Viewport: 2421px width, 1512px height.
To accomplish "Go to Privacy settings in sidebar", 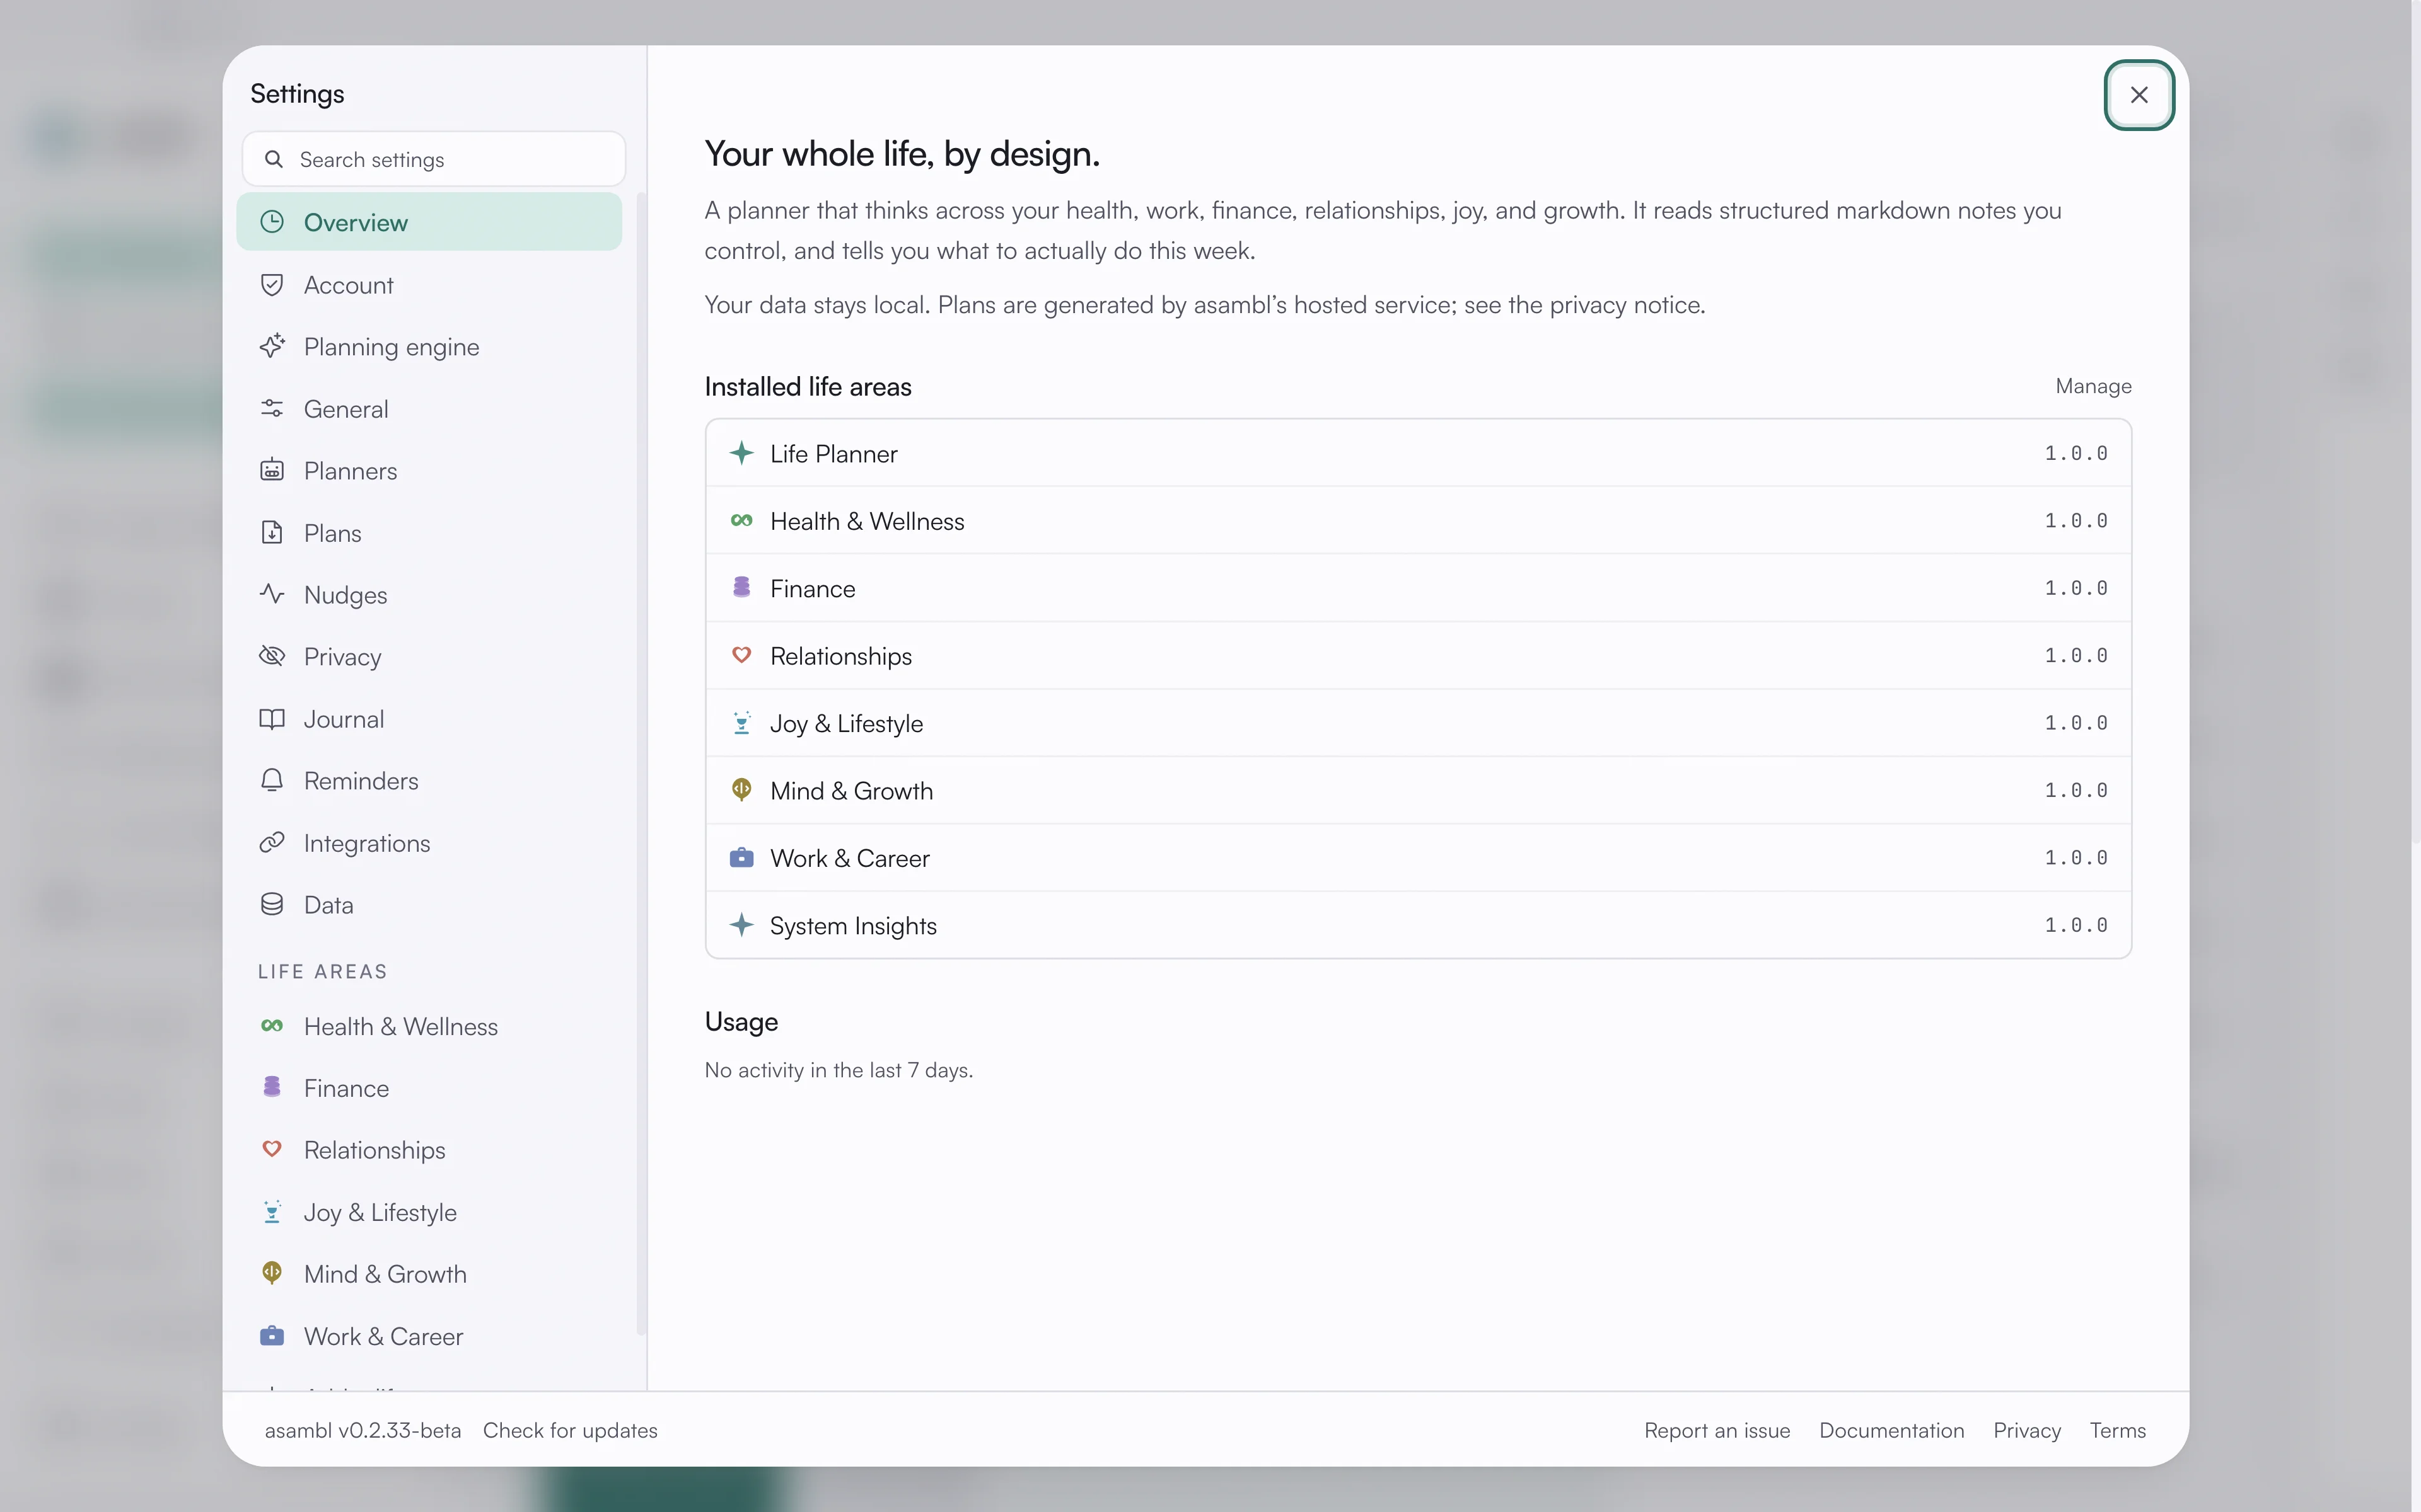I will click(x=429, y=656).
